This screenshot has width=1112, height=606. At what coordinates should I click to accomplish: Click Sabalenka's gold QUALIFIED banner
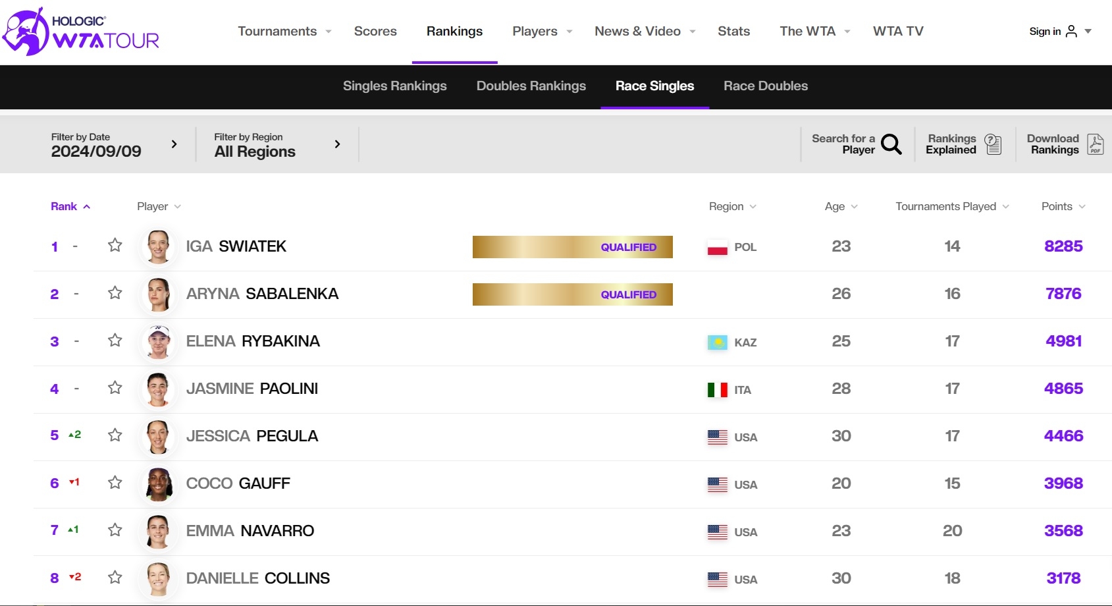click(573, 294)
